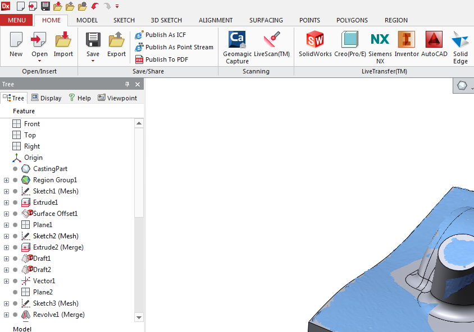Viewport: 474px width, 332px height.
Task: Switch to the SURFACING ribbon tab
Action: 266,20
